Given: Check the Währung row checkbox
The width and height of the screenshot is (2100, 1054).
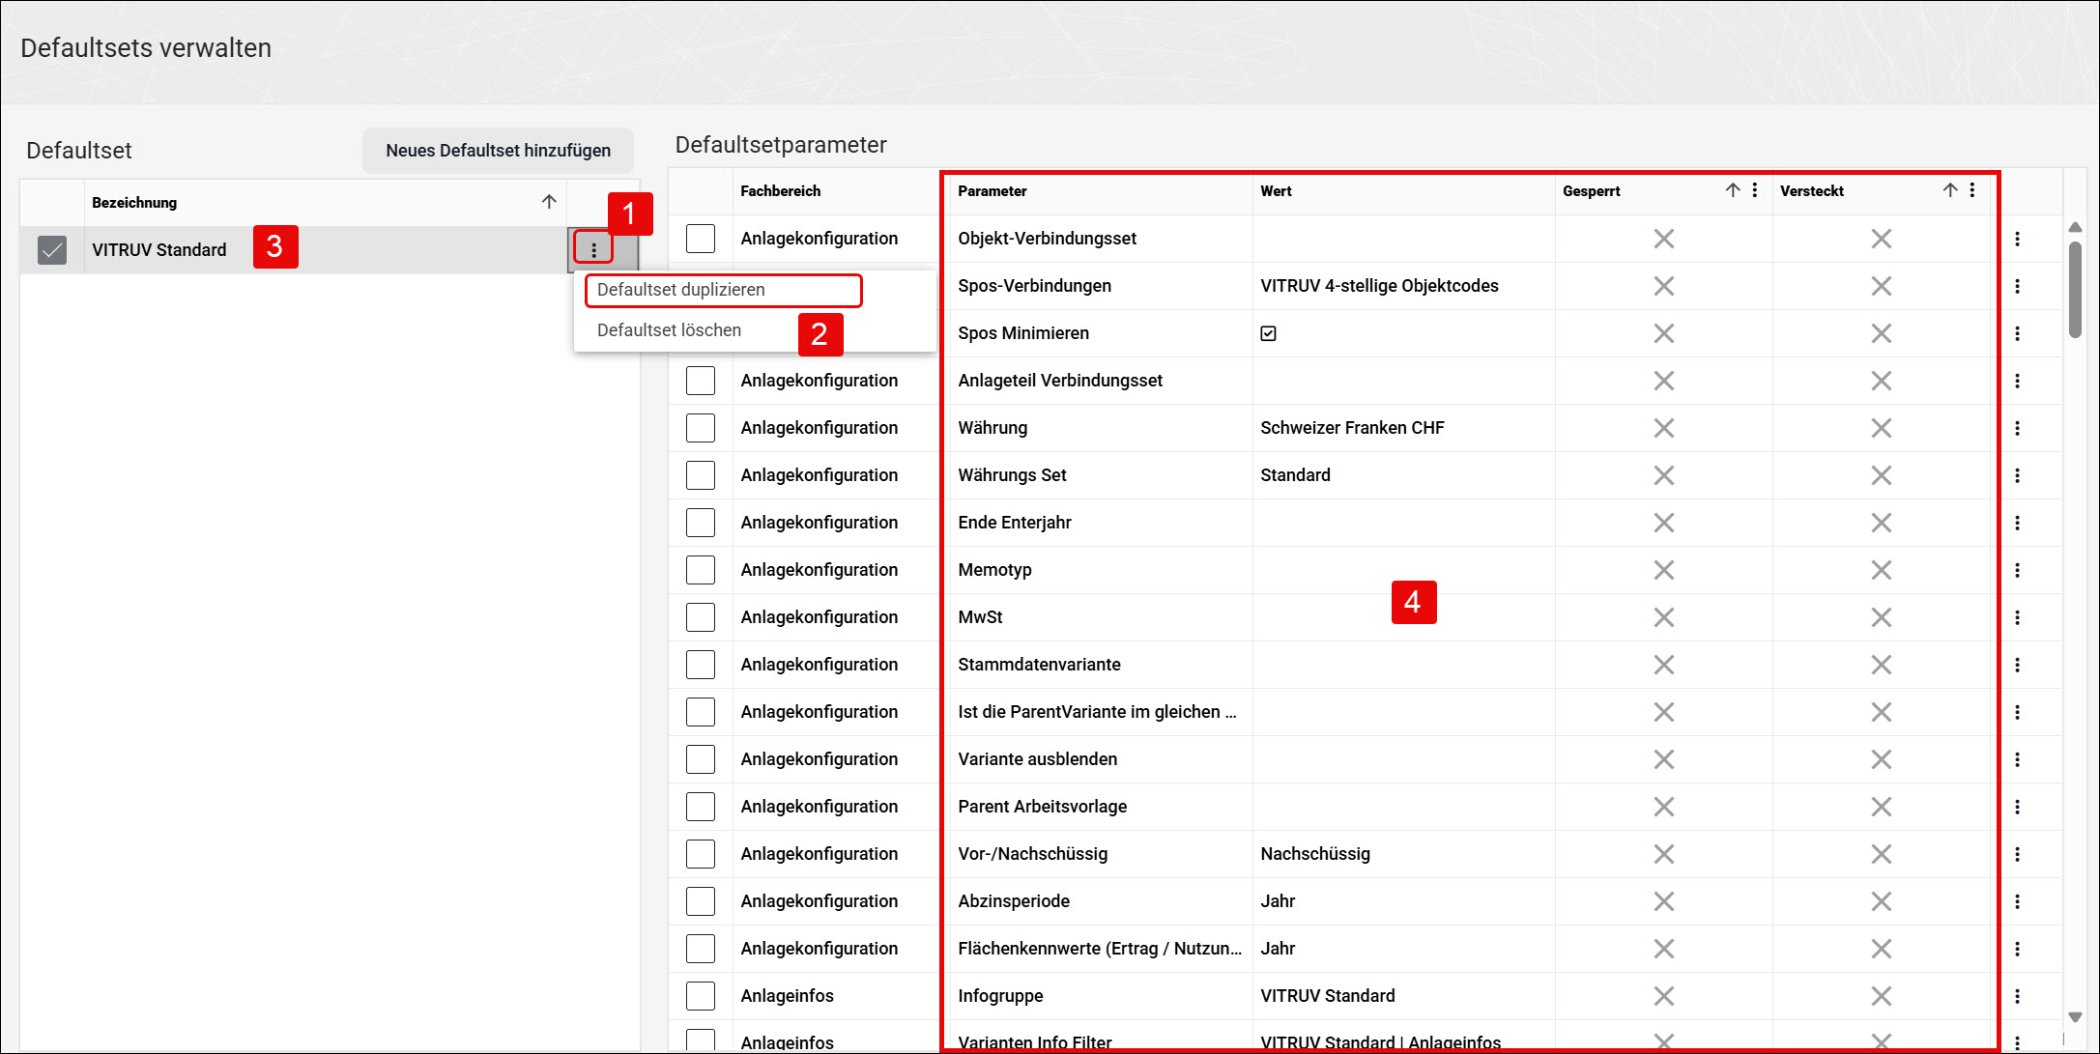Looking at the screenshot, I should (701, 428).
